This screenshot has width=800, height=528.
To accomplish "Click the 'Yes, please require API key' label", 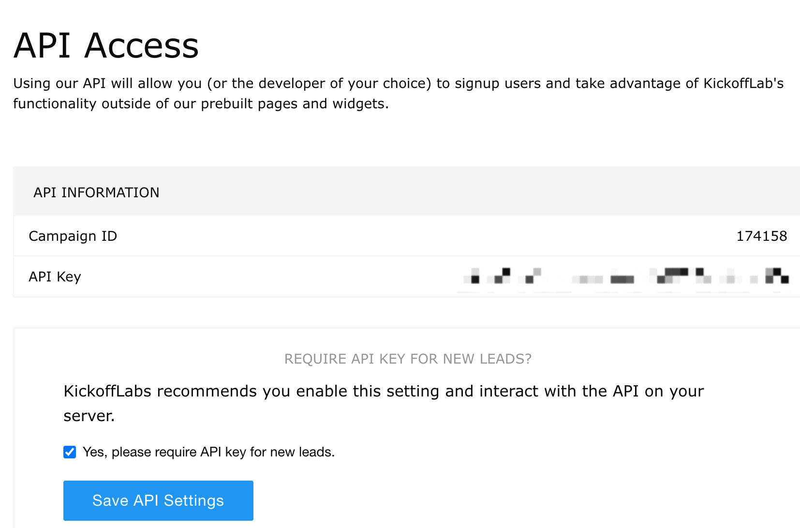I will click(208, 452).
